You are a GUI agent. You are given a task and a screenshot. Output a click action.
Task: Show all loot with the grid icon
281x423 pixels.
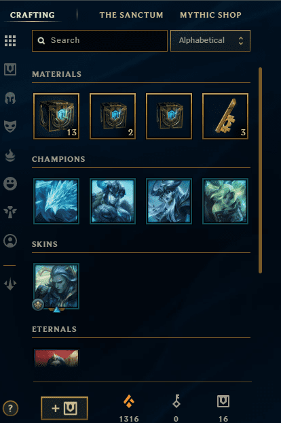[10, 41]
